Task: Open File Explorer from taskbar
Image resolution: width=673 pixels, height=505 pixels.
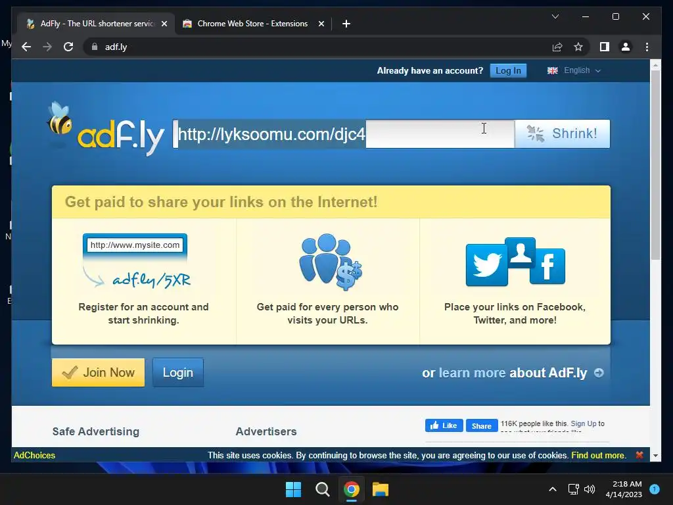Action: [x=381, y=489]
